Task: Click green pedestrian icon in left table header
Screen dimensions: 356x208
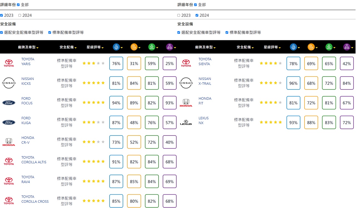Action: coord(152,47)
